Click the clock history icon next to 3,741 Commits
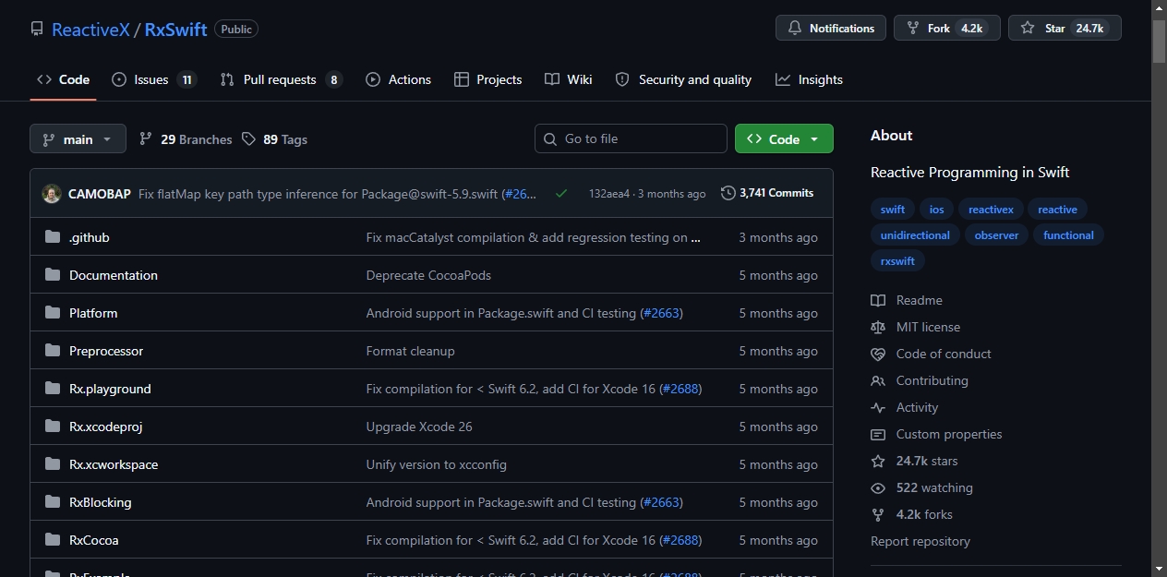 tap(728, 193)
